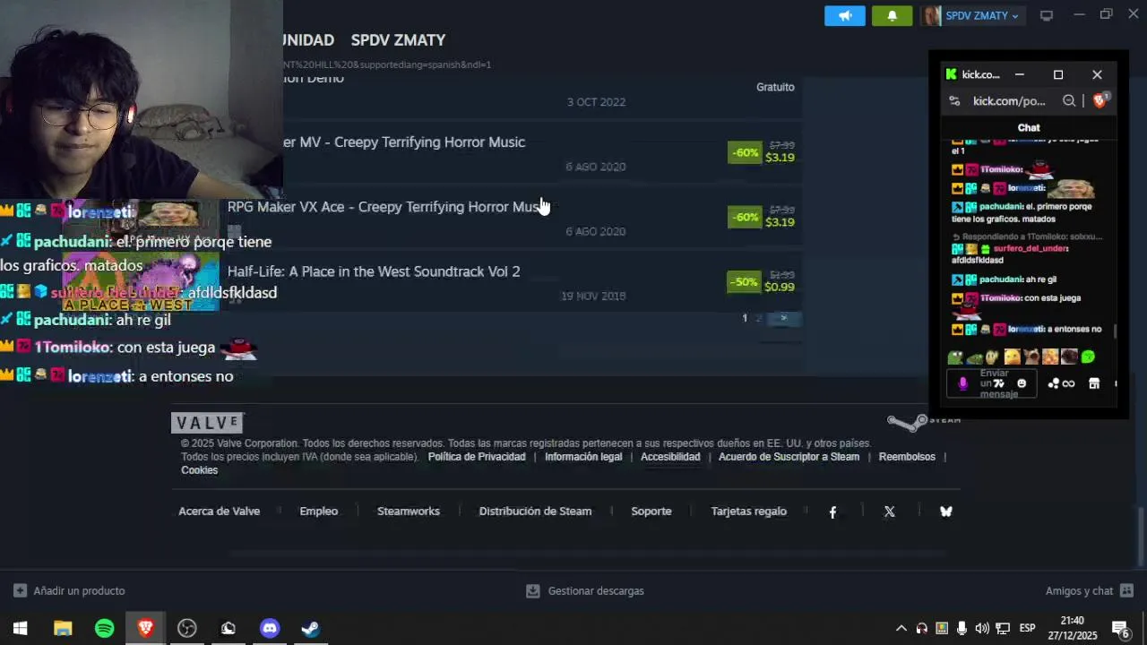Open Steam's Bluesky page icon
This screenshot has width=1147, height=645.
pos(945,512)
